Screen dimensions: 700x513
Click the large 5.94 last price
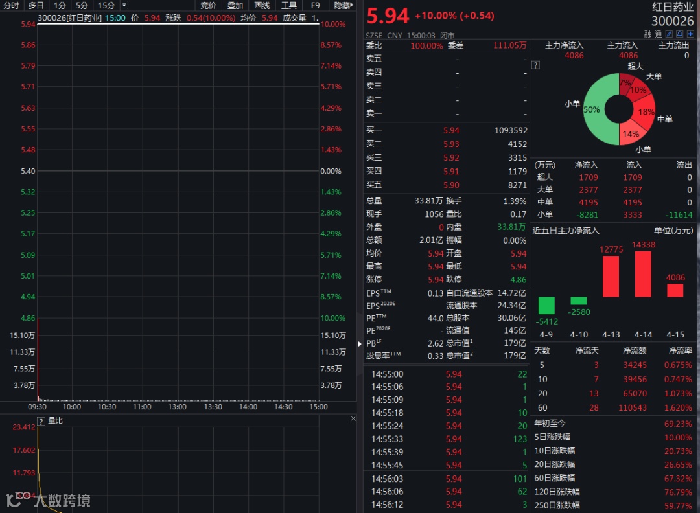click(388, 16)
